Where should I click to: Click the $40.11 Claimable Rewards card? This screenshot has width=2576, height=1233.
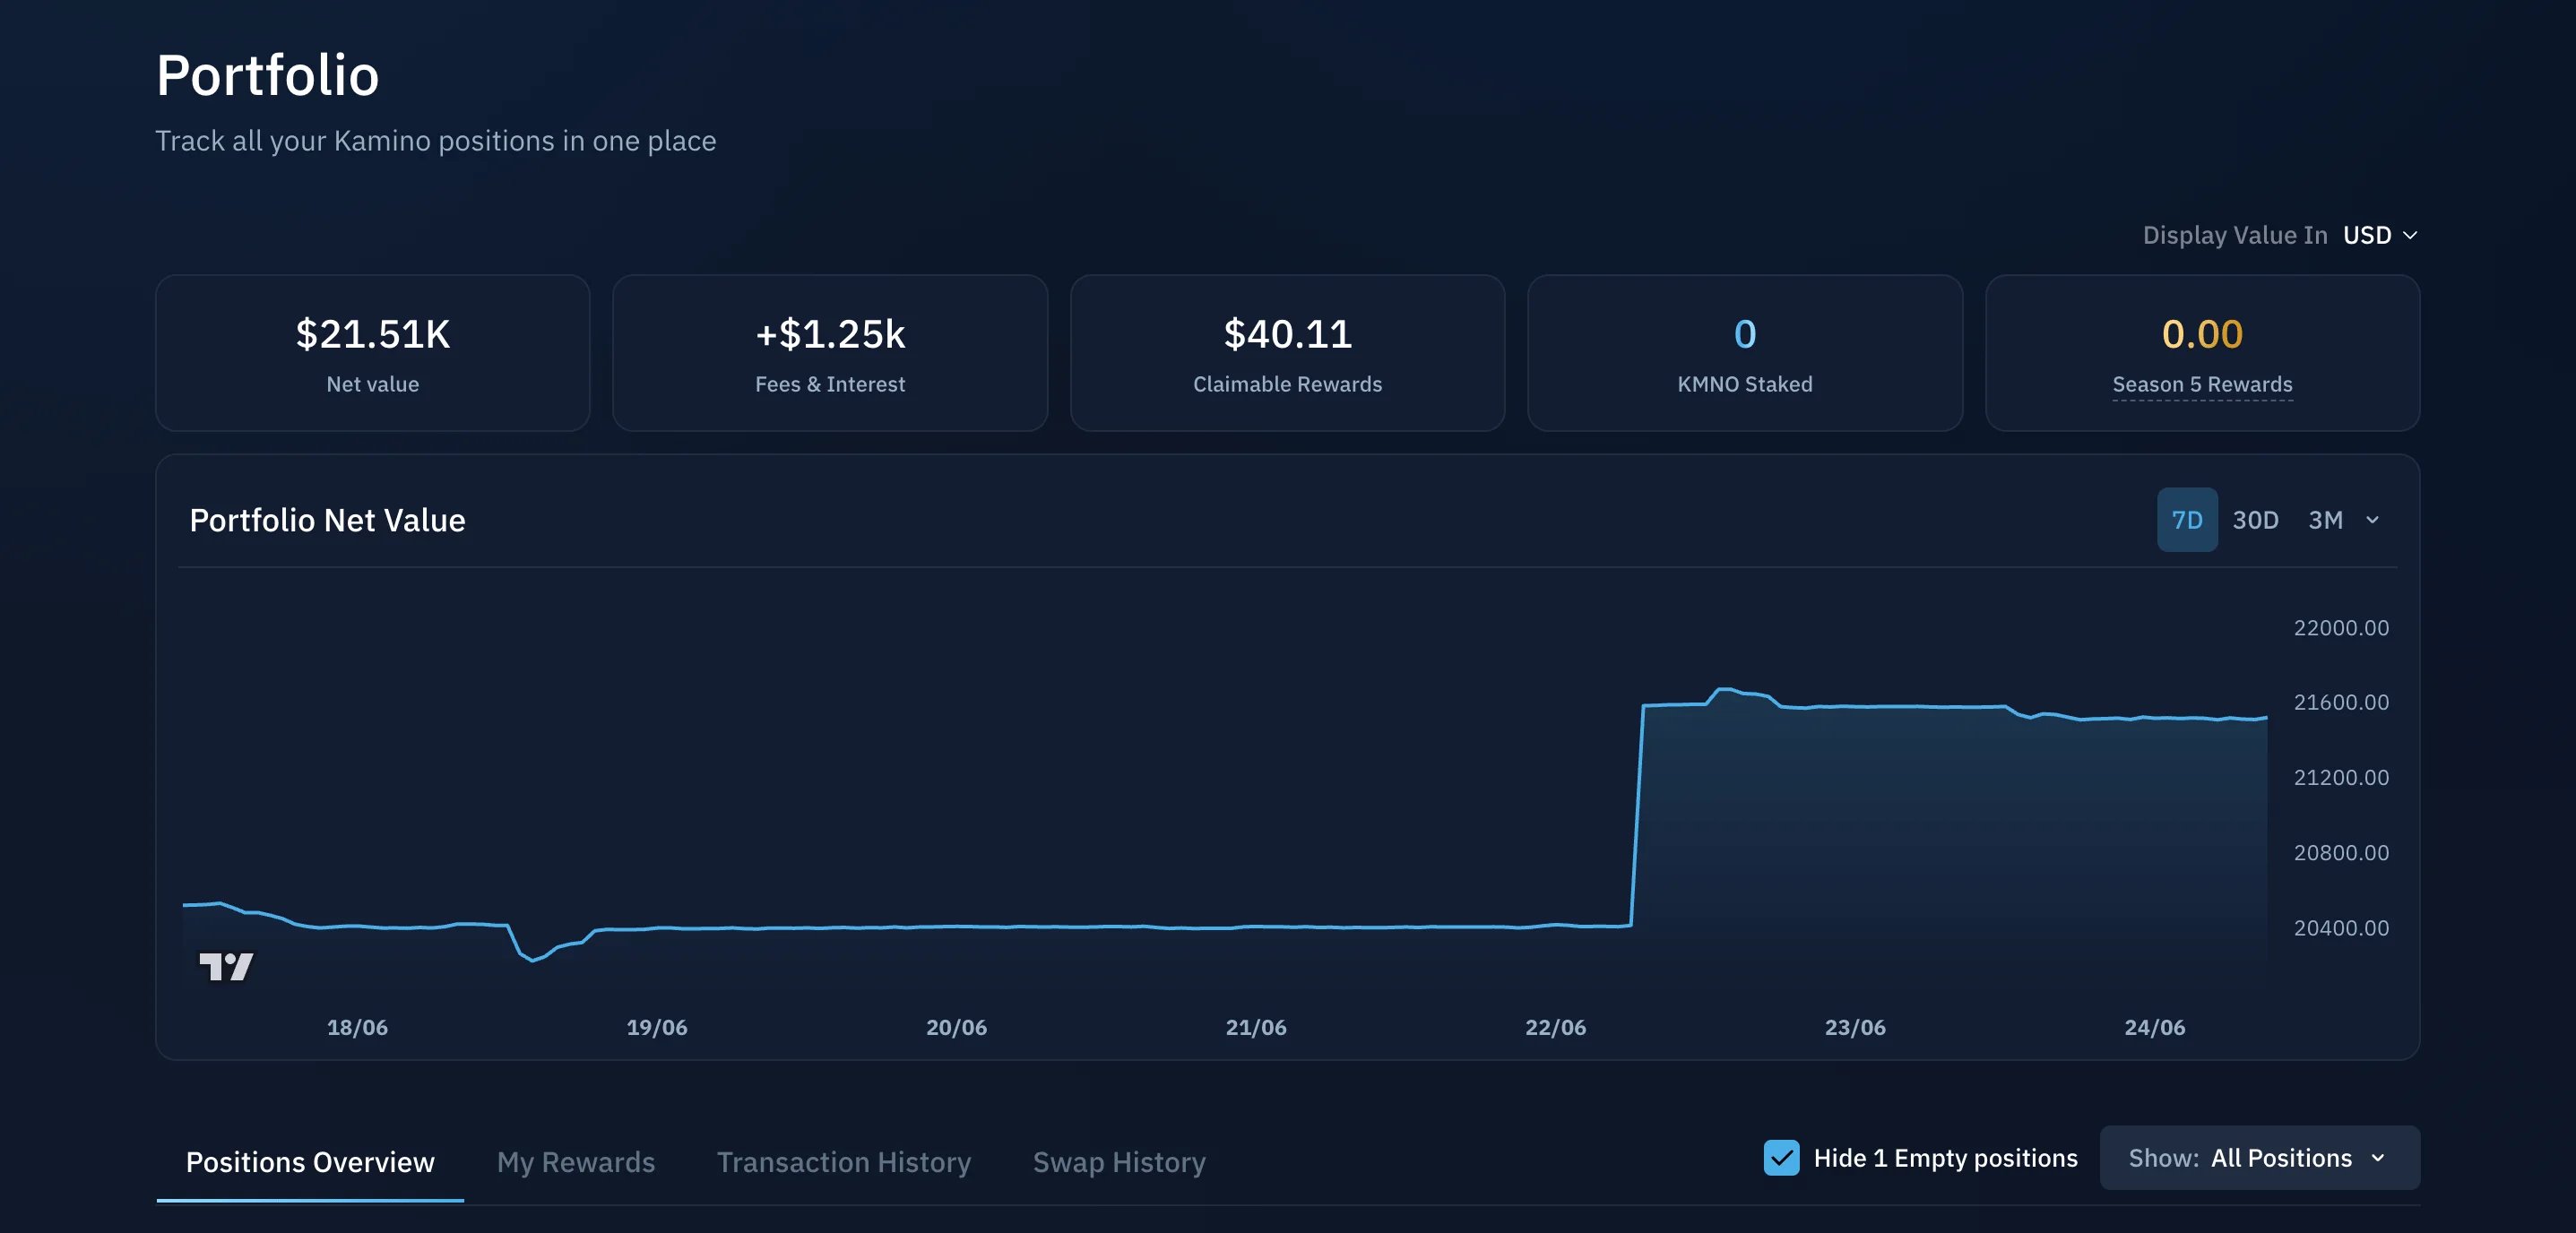tap(1287, 353)
